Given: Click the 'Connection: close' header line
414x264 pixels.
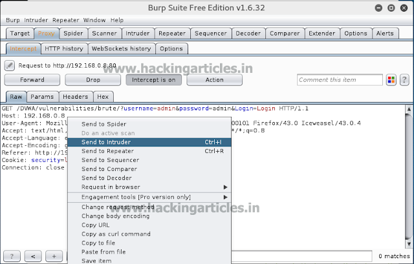Looking at the screenshot, I should click(33, 168).
